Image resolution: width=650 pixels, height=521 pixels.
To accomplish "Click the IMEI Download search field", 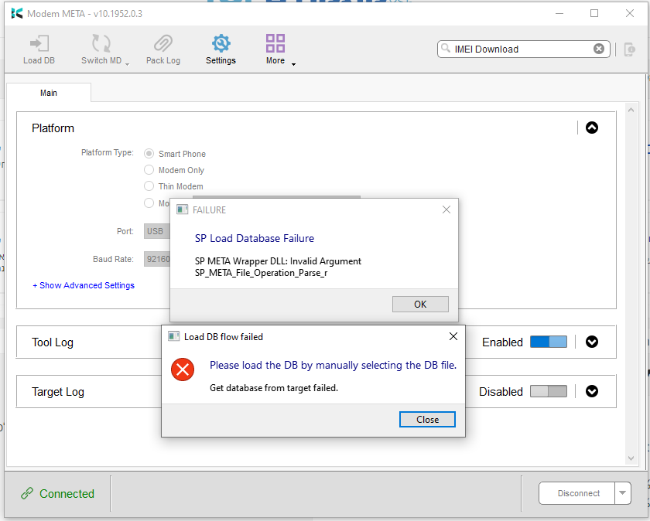I will click(524, 49).
